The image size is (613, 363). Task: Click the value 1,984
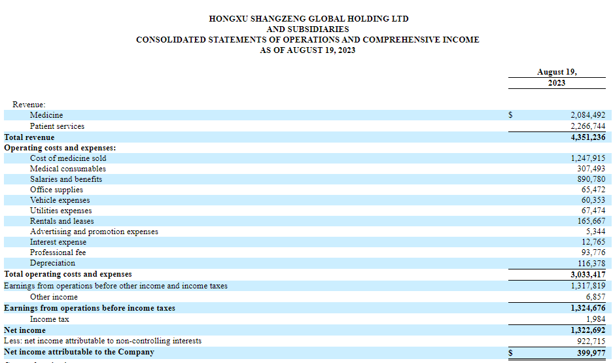[x=595, y=320]
